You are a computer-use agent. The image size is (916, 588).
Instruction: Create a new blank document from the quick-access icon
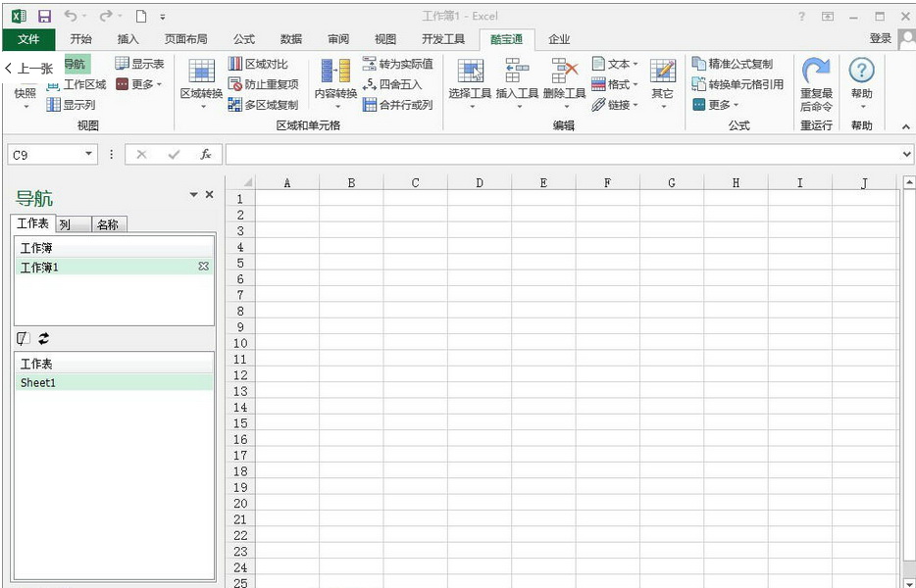pos(141,17)
